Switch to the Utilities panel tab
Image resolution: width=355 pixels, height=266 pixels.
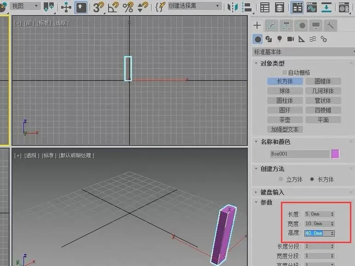click(331, 26)
